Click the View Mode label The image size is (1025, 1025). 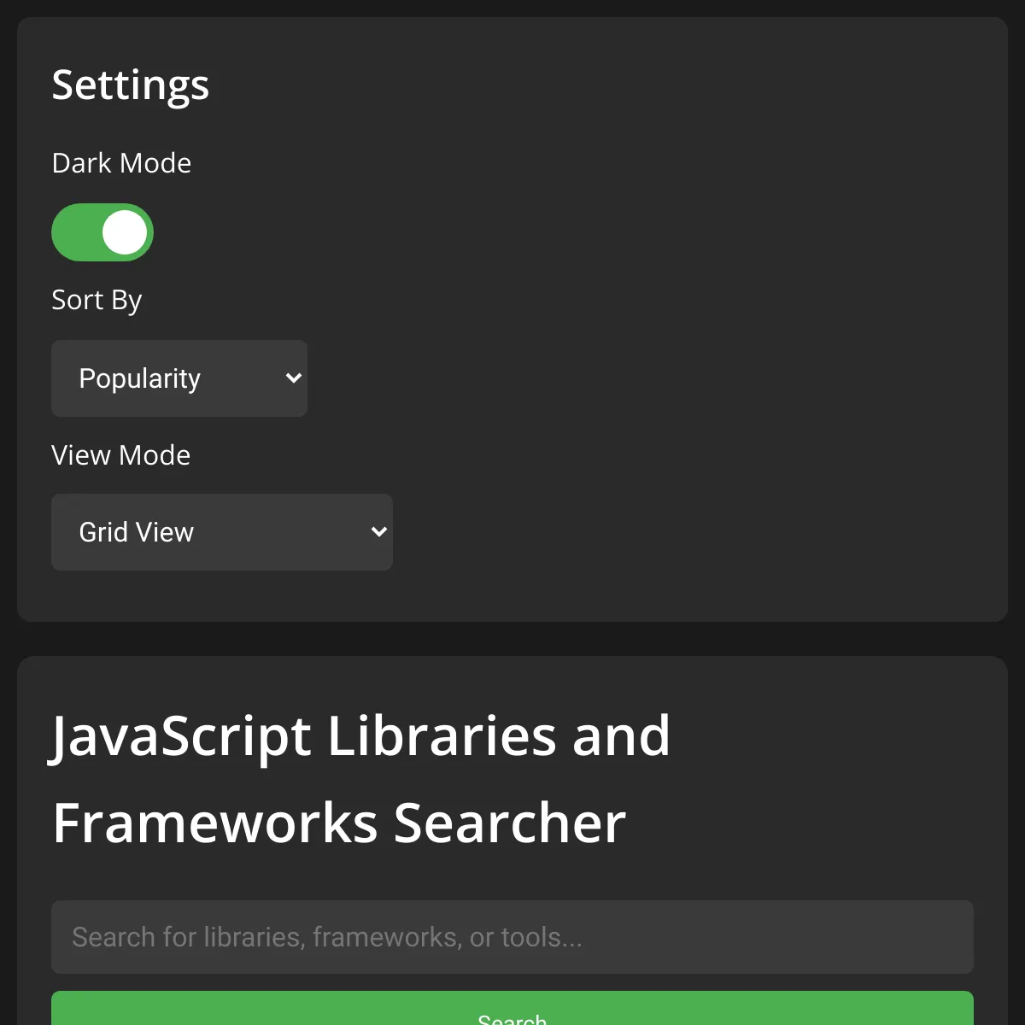pyautogui.click(x=121, y=455)
